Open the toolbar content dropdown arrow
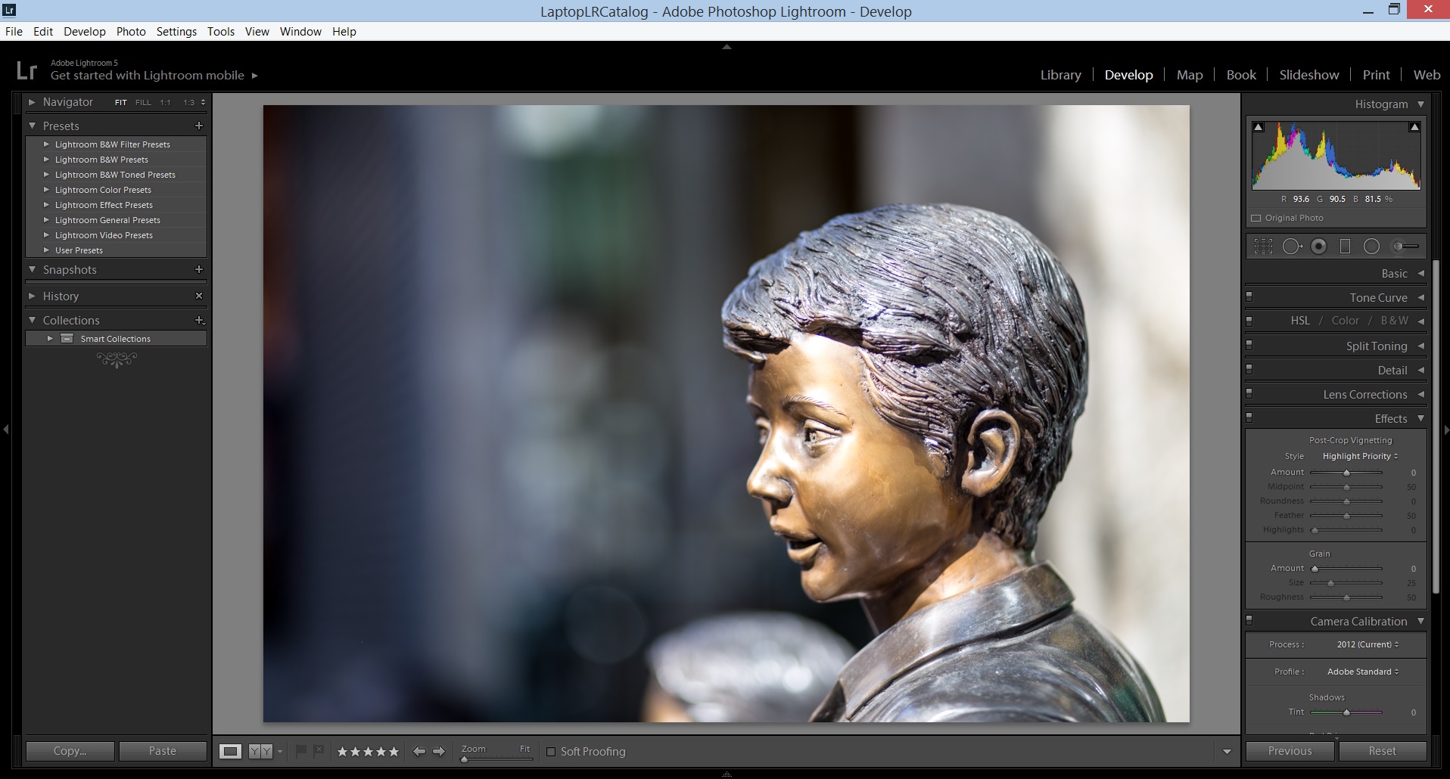The width and height of the screenshot is (1450, 779). (x=1227, y=752)
